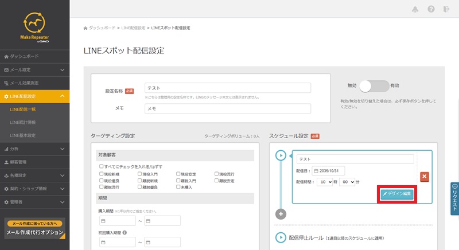Expand the 分析 sidebar menu
Viewport: 459px width, 250px height.
(34, 149)
